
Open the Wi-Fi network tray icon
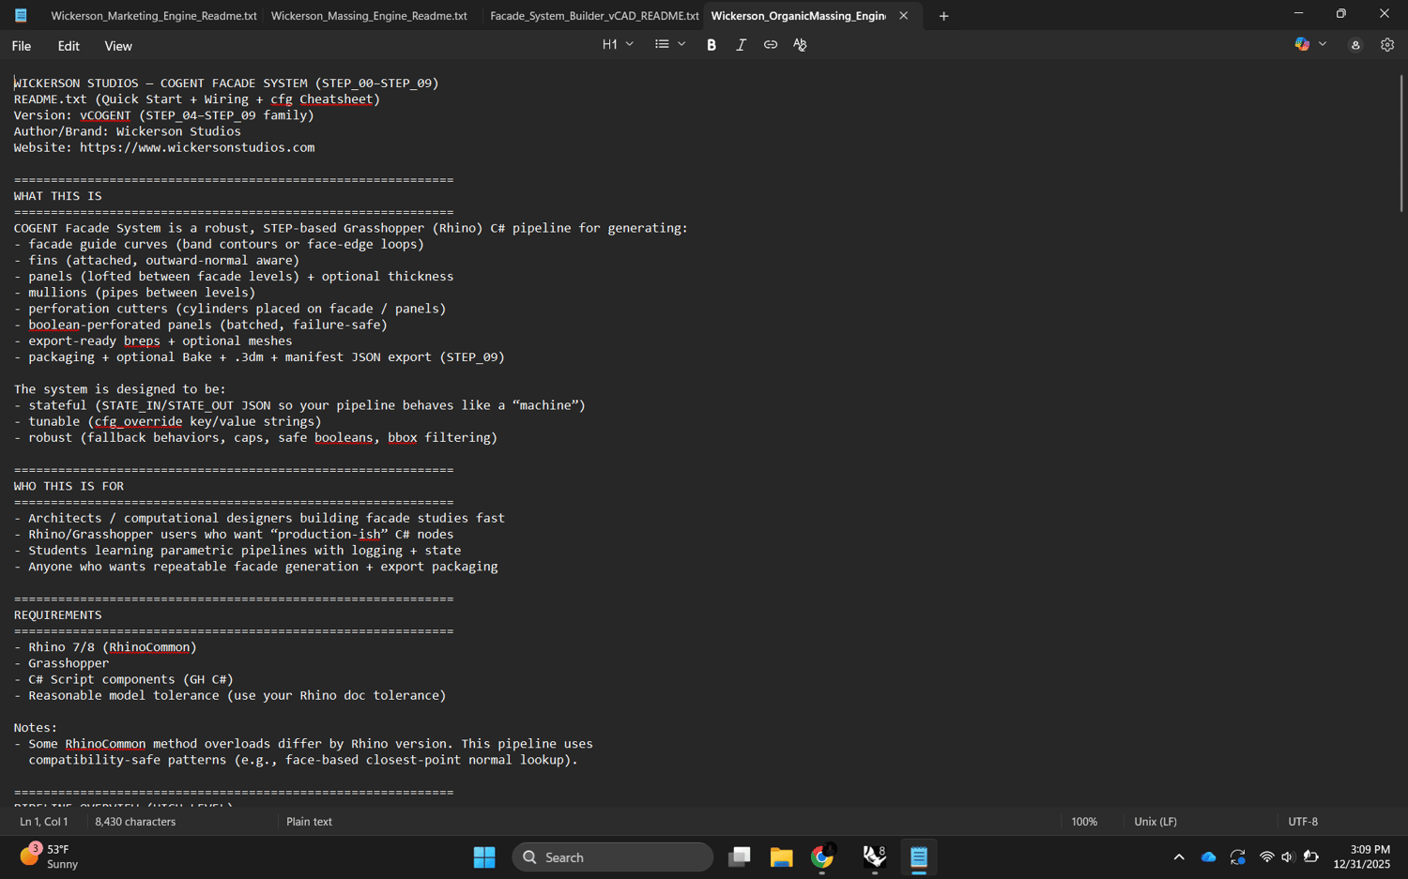tap(1266, 857)
